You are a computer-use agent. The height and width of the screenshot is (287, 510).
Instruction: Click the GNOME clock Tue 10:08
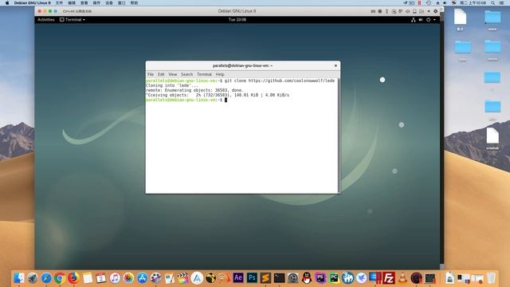(237, 20)
